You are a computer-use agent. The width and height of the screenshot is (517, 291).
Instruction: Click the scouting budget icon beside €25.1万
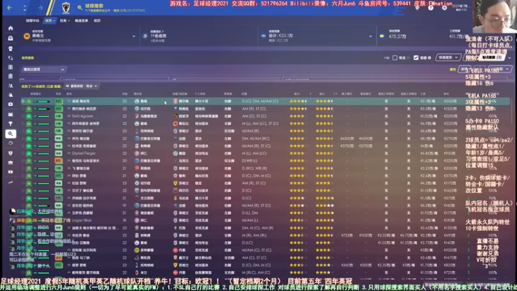point(264,36)
